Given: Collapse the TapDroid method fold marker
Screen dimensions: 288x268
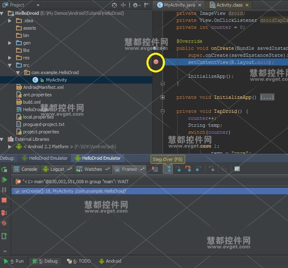Looking at the screenshot, I should (x=163, y=111).
